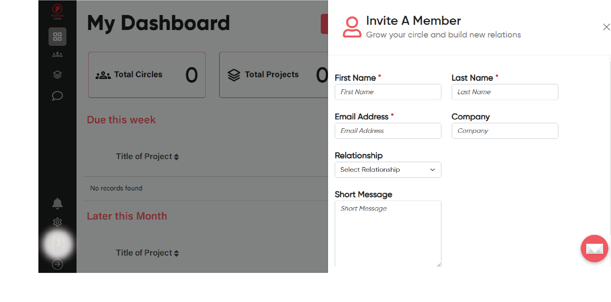Click the user profile avatar thumbnail
This screenshot has height=302, width=611.
click(58, 244)
